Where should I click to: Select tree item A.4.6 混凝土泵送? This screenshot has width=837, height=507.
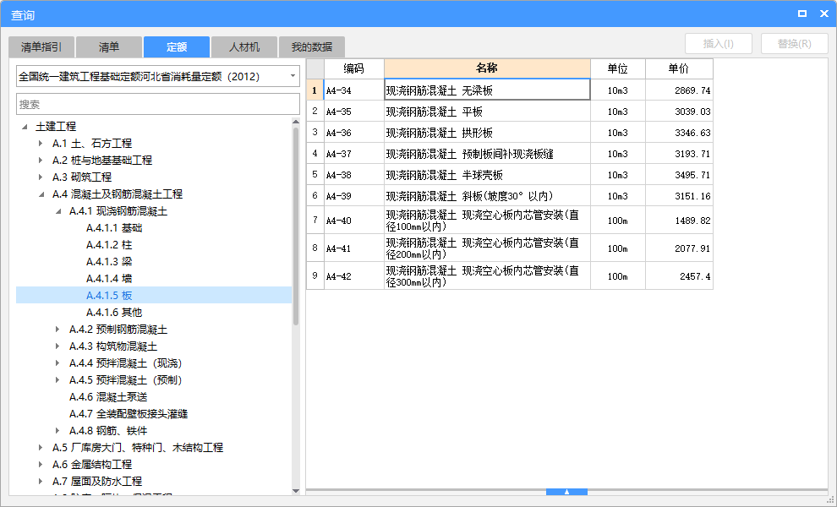[108, 396]
